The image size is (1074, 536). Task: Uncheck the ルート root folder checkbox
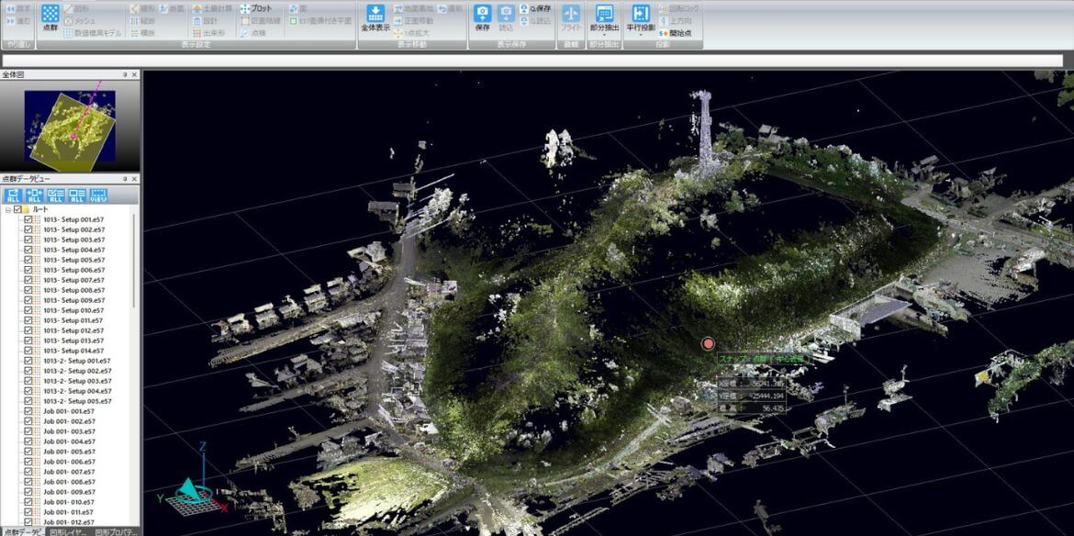click(17, 209)
